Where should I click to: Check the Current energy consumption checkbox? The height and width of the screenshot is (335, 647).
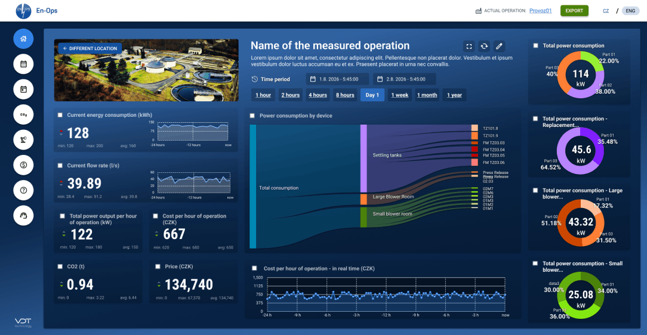point(60,115)
